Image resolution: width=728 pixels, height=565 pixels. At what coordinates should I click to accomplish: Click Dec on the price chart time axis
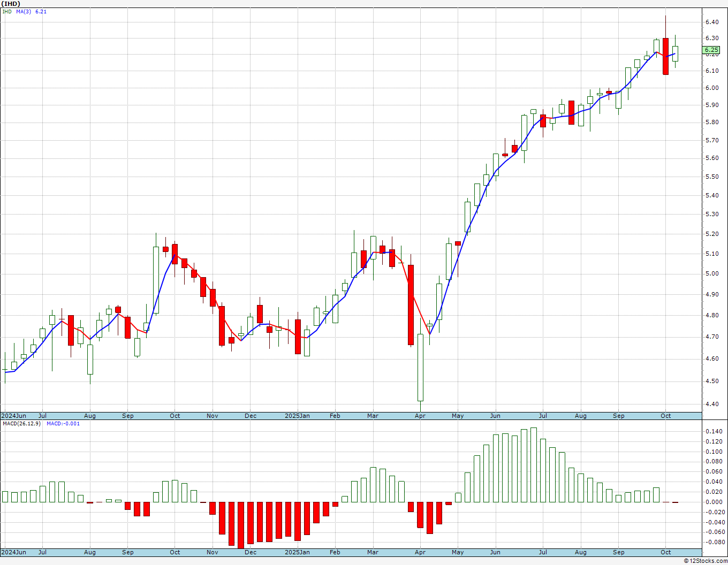251,416
